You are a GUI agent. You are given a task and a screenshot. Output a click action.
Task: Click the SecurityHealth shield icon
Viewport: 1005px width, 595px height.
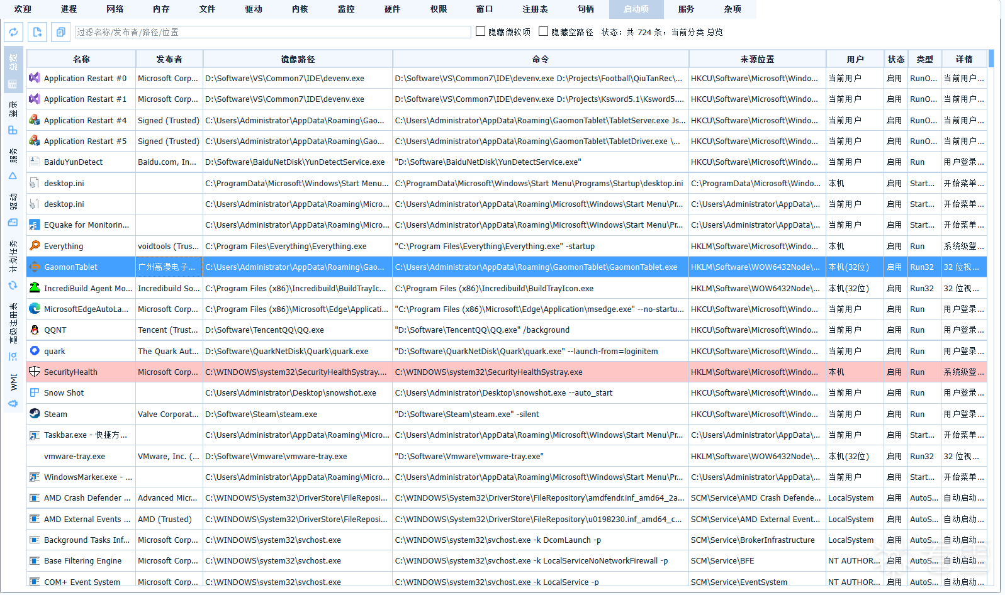pos(35,372)
